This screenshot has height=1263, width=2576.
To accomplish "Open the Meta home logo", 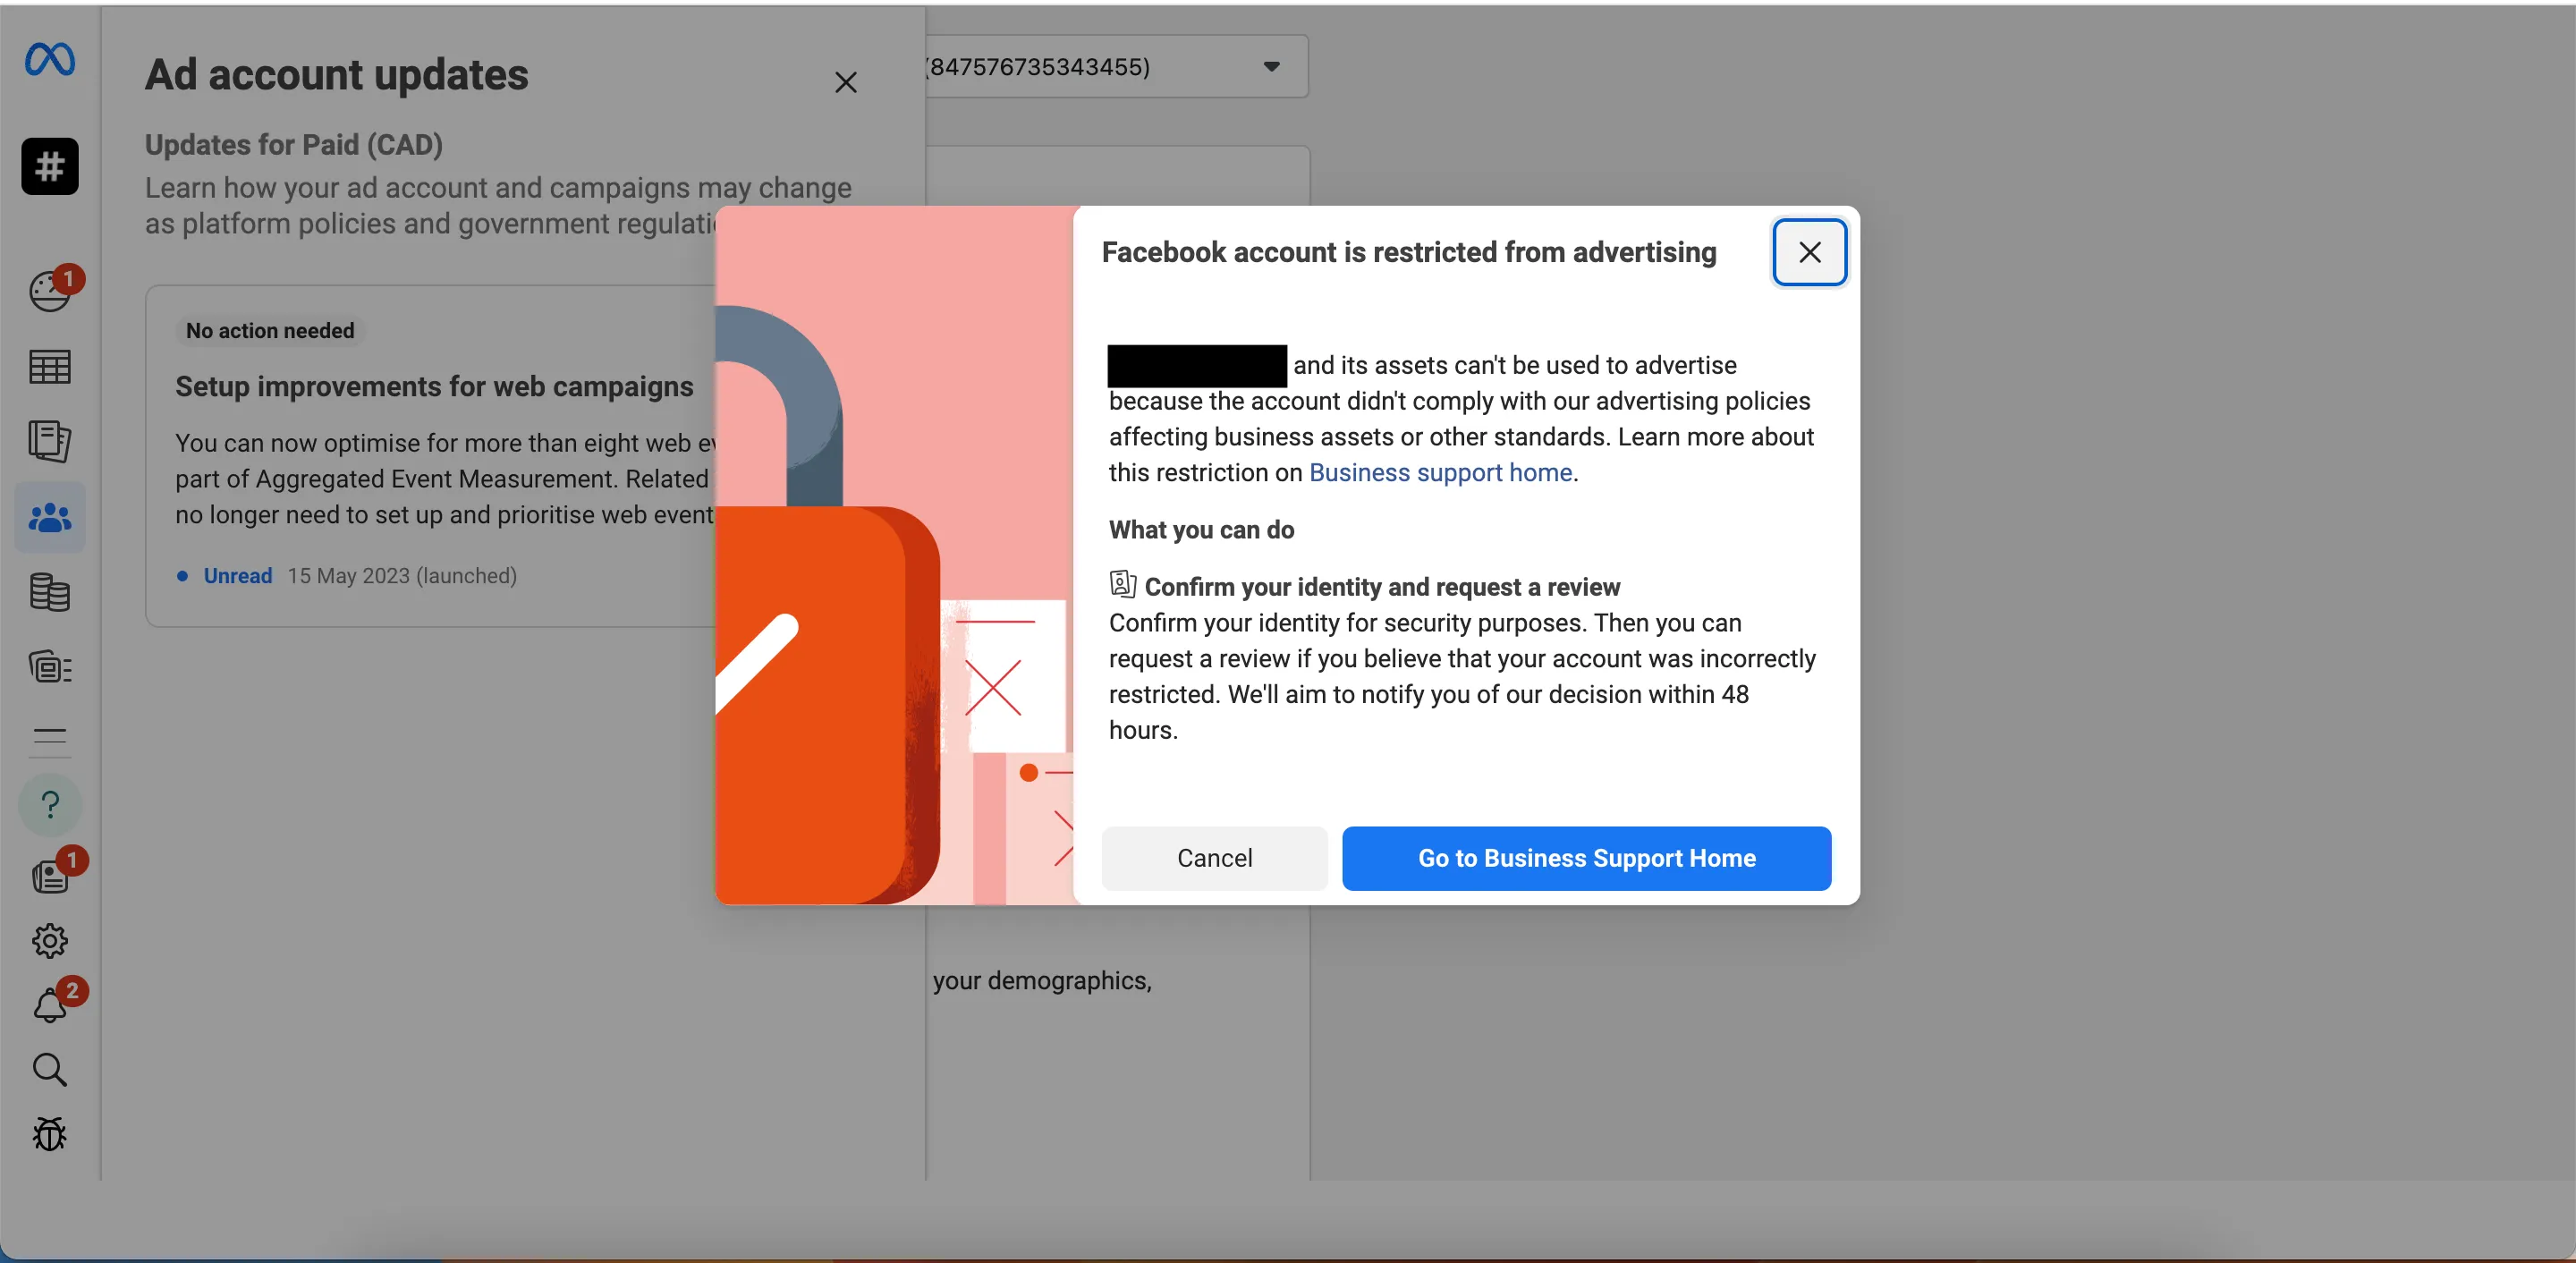I will pyautogui.click(x=49, y=60).
